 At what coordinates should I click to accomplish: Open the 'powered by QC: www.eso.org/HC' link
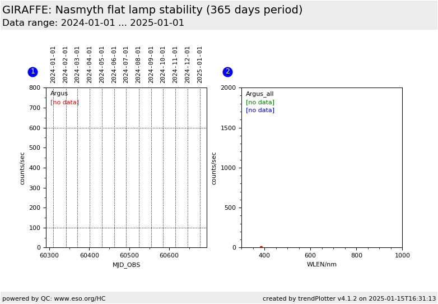click(54, 298)
